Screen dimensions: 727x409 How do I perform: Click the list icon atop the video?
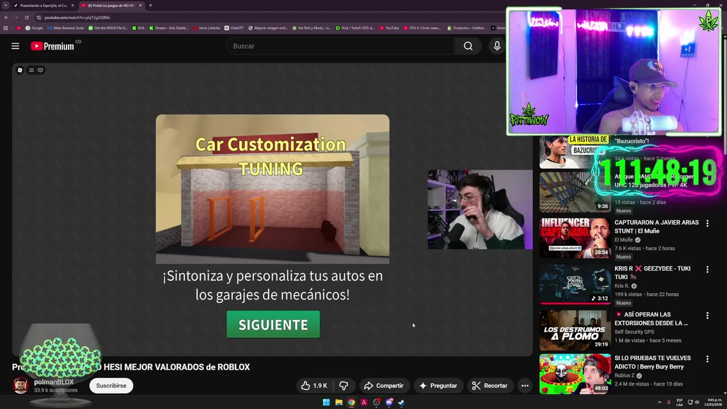pos(31,70)
